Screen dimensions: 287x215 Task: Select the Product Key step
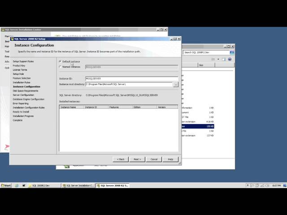click(19, 66)
